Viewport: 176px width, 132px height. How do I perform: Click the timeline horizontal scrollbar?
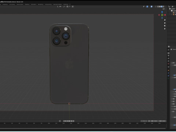coord(83,128)
